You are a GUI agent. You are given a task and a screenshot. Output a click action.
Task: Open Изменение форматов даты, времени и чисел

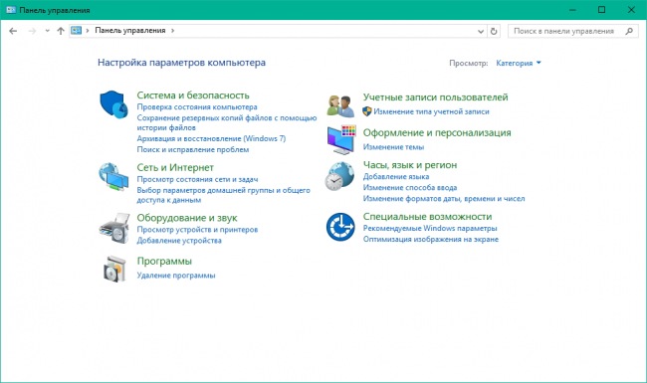pyautogui.click(x=444, y=199)
